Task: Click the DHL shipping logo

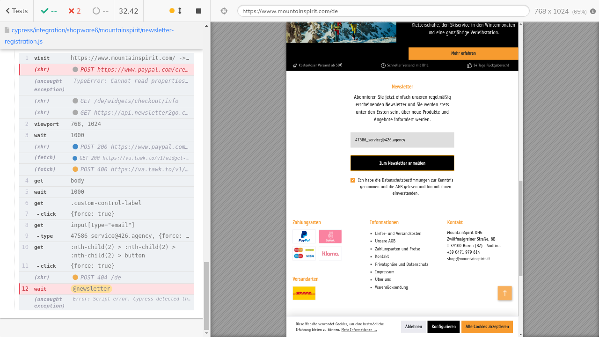Action: point(304,293)
